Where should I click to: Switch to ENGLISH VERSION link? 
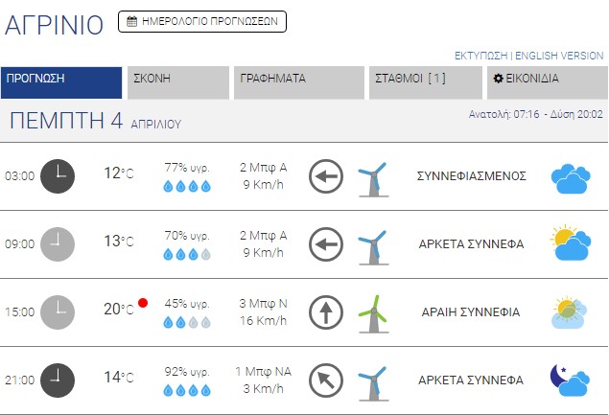pos(559,56)
